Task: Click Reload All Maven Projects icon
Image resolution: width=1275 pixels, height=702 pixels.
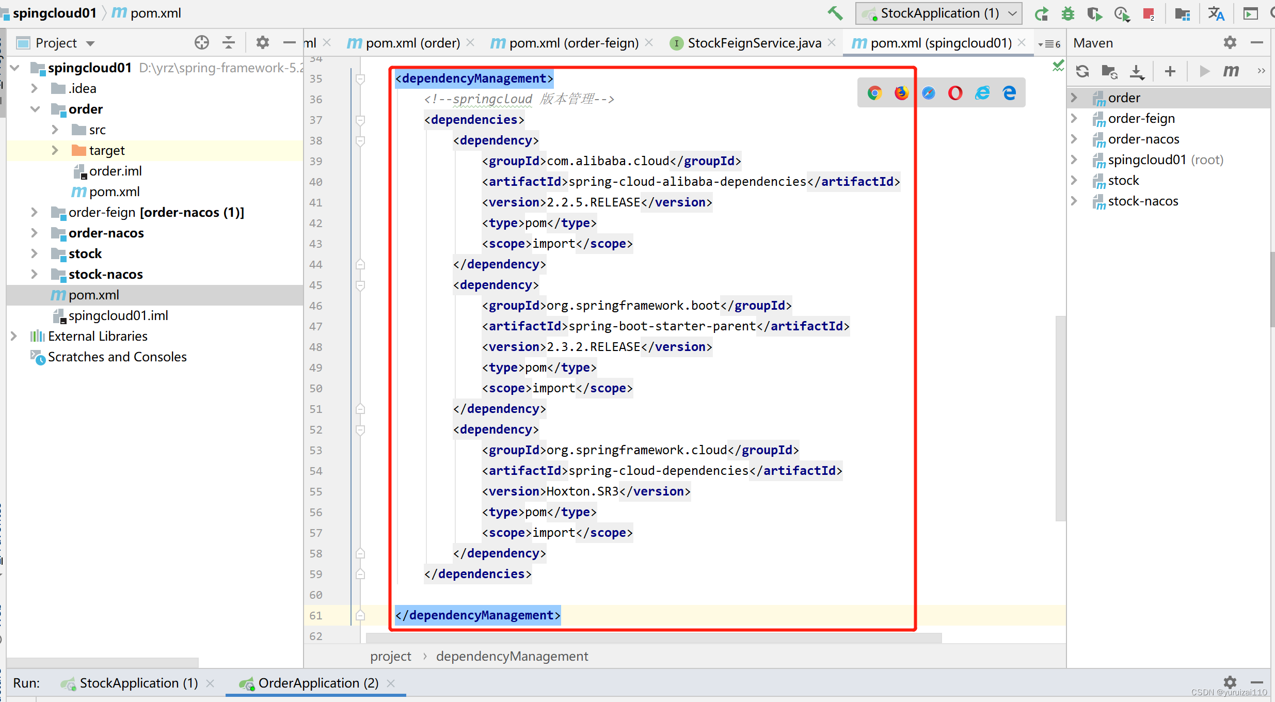Action: coord(1082,71)
